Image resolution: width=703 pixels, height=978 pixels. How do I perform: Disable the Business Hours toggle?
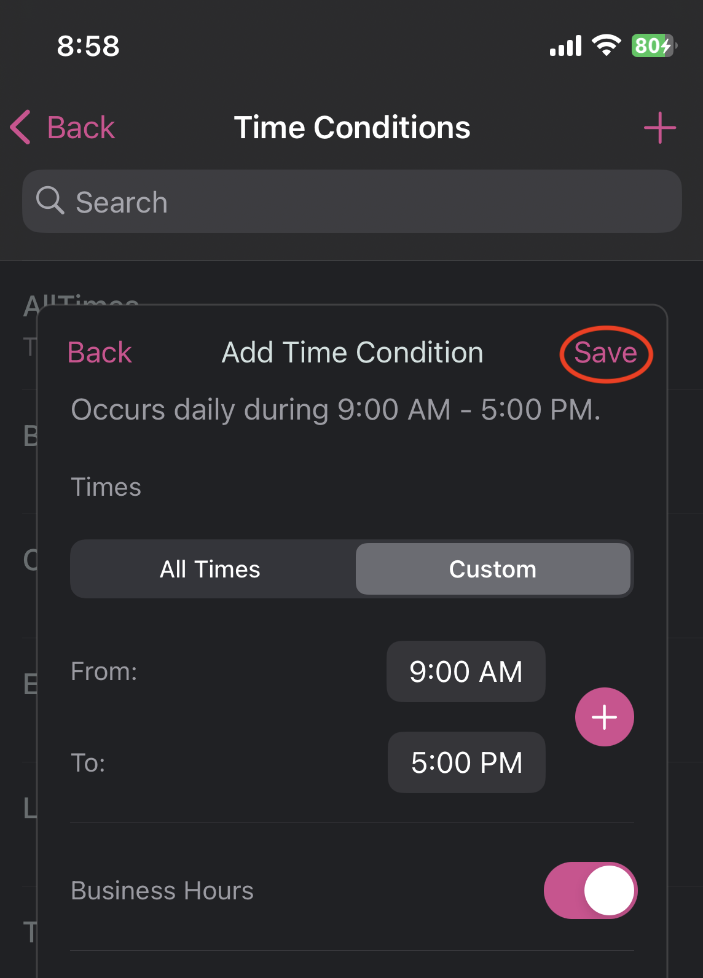pos(590,890)
